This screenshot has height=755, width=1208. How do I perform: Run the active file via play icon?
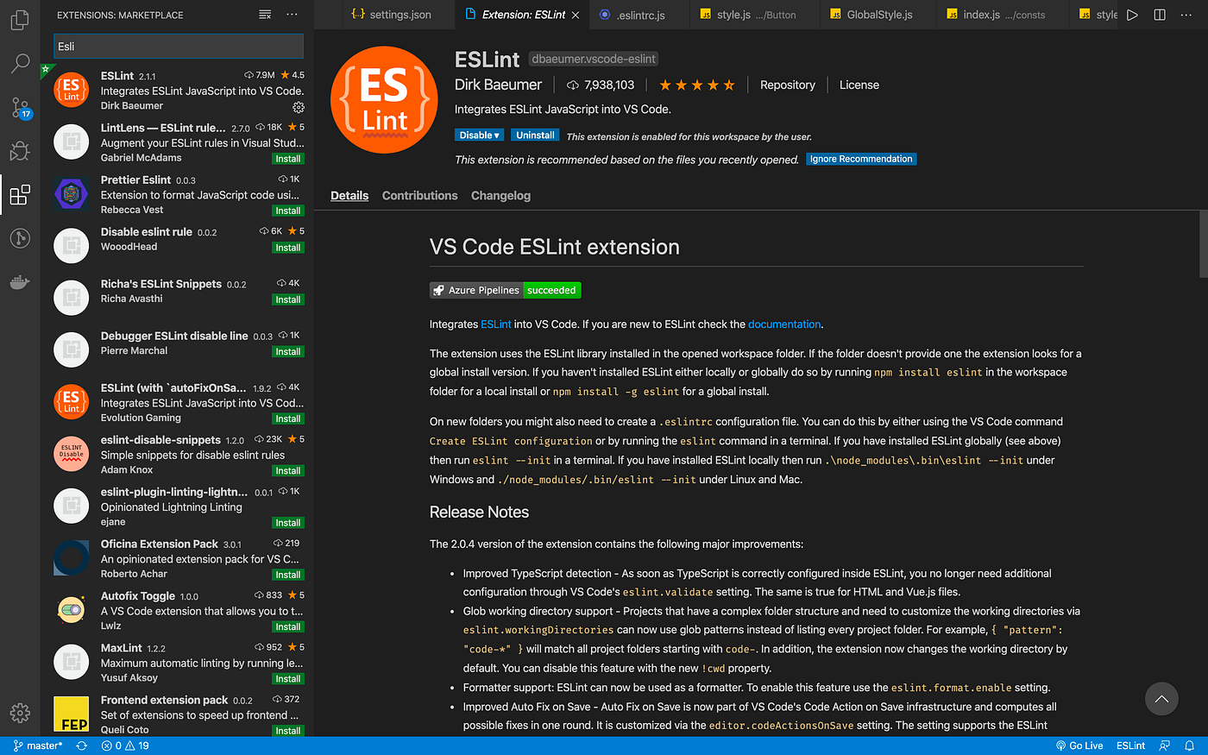[1132, 15]
